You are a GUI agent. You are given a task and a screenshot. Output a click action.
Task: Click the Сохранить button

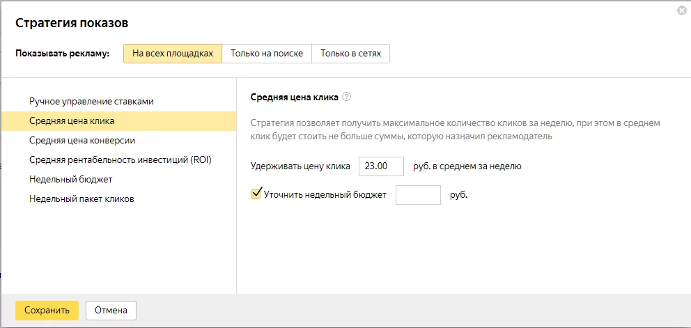tap(47, 311)
